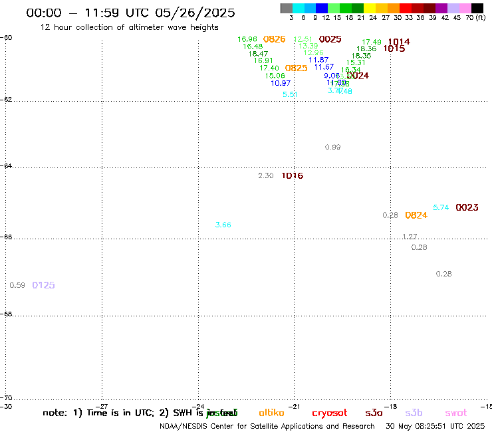Select the wave height value 18.36
492x432 pixels.
366,49
